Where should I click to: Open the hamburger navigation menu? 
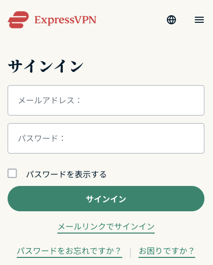coord(199,20)
